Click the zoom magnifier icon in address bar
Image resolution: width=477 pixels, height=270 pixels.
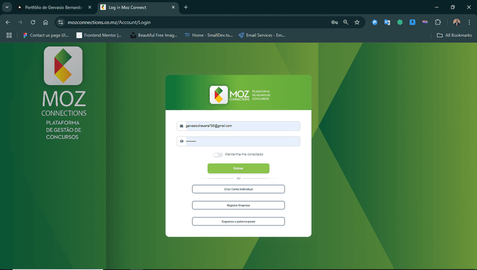click(x=346, y=22)
